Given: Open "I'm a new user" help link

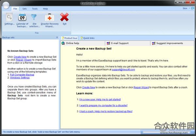Looking at the screenshot, I should (100, 100).
